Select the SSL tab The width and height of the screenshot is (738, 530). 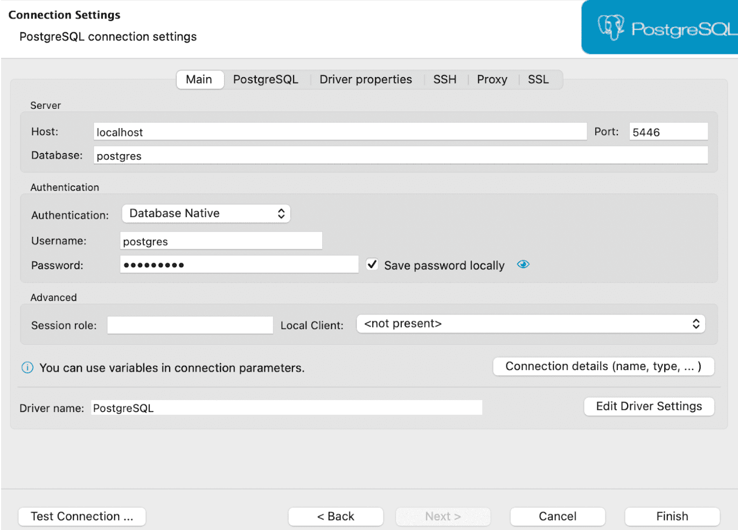coord(538,79)
